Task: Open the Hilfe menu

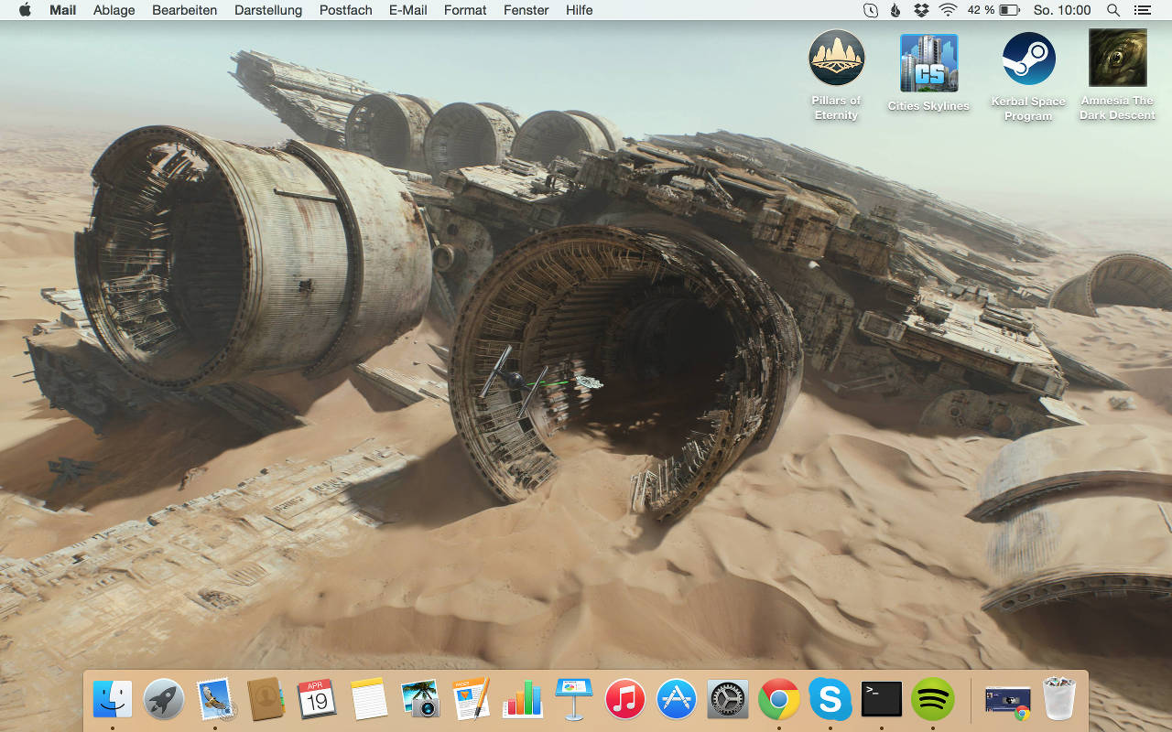Action: [579, 10]
